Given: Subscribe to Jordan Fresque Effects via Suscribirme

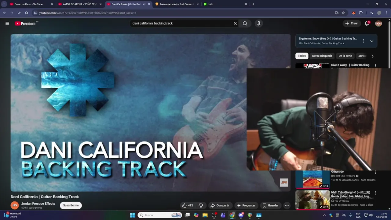Looking at the screenshot, I should coord(71,205).
